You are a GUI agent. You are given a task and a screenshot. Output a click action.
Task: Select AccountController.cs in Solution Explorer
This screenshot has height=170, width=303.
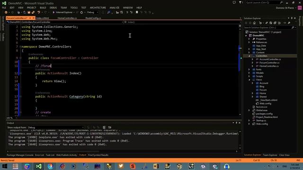[270, 59]
